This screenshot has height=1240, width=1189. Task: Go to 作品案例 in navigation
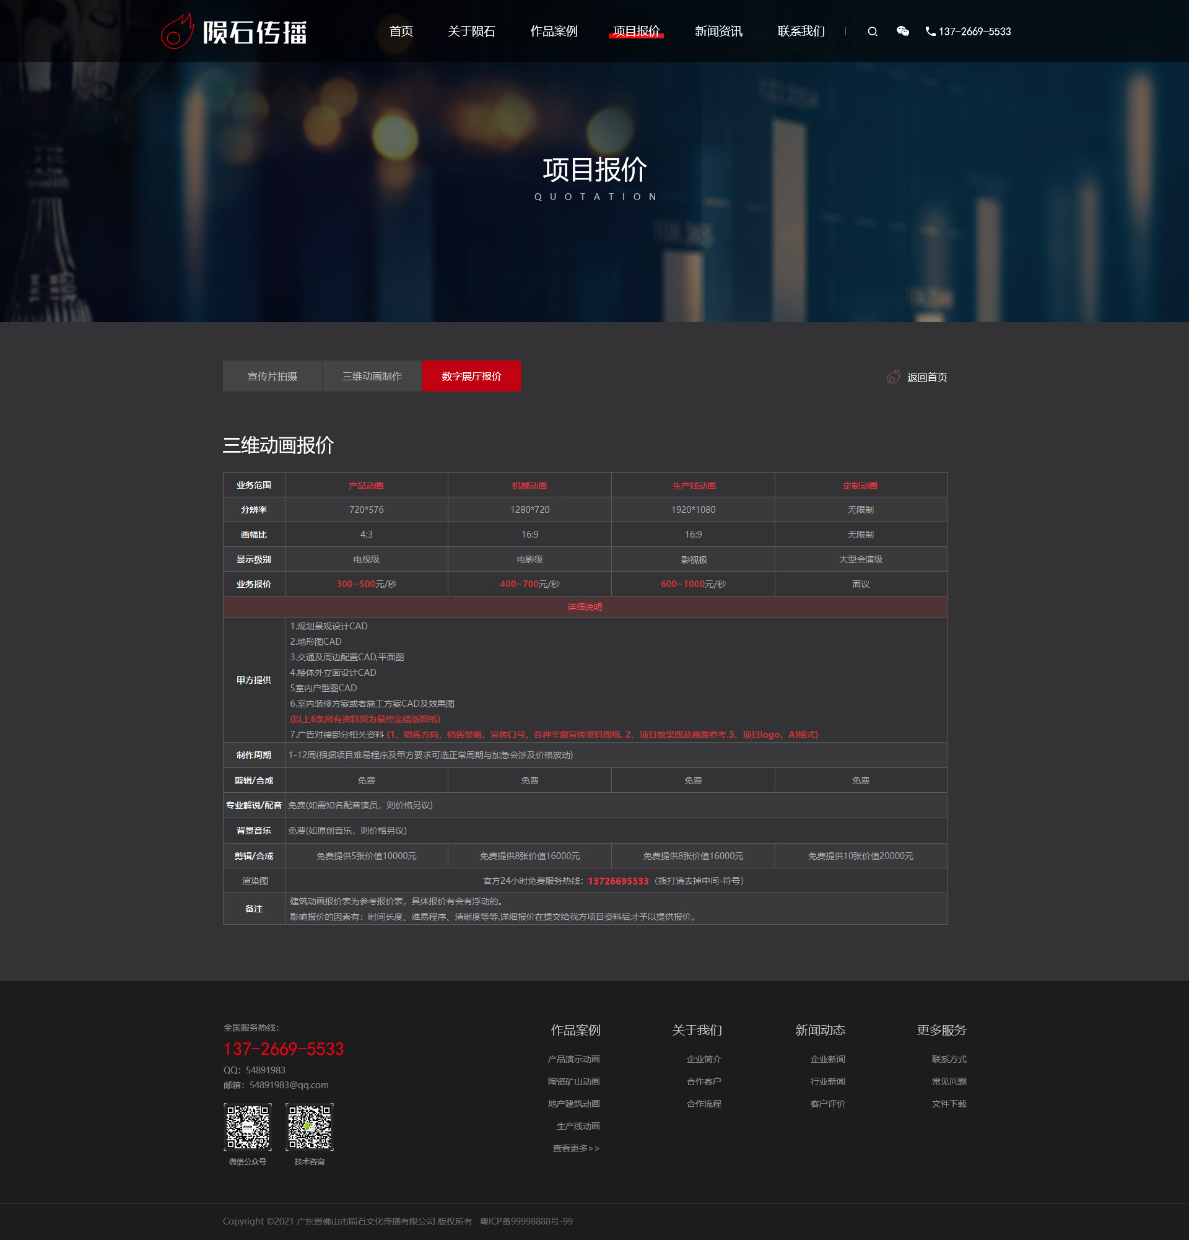pyautogui.click(x=554, y=31)
